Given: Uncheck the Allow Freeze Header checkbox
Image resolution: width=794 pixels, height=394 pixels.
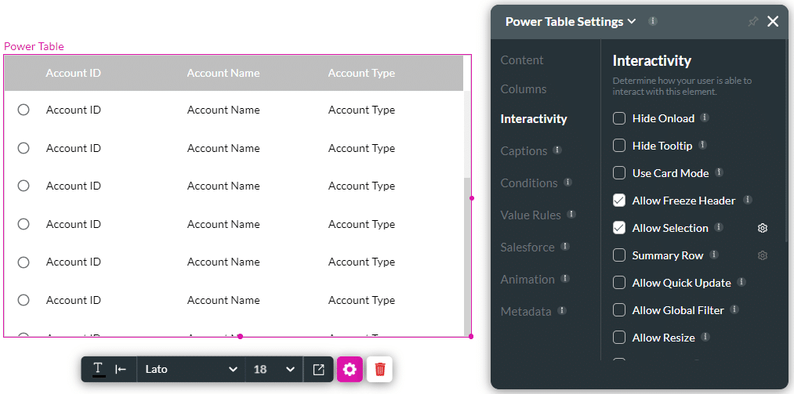Looking at the screenshot, I should coord(619,201).
